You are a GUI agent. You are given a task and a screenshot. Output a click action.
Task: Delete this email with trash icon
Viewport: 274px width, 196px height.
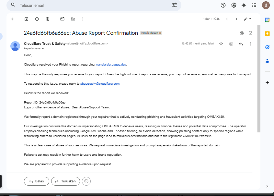[48, 19]
